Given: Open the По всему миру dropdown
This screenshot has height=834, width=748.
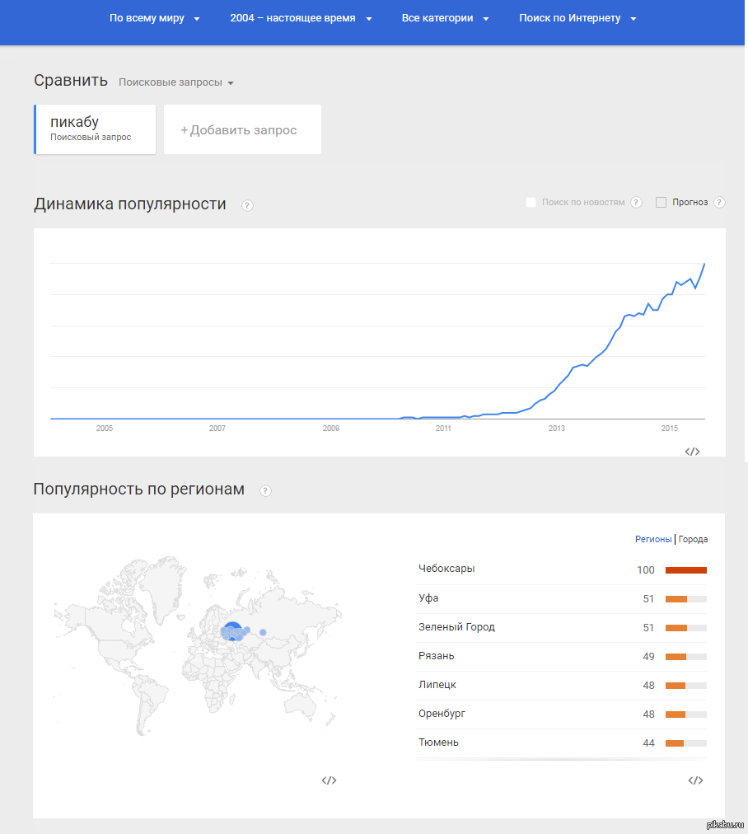Looking at the screenshot, I should pyautogui.click(x=154, y=18).
